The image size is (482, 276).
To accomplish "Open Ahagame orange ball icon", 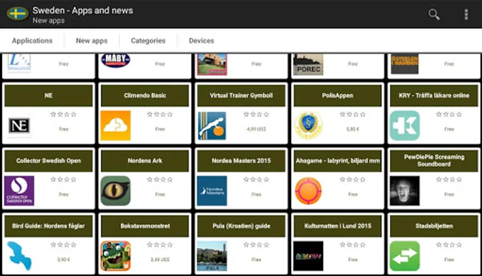I will (308, 191).
